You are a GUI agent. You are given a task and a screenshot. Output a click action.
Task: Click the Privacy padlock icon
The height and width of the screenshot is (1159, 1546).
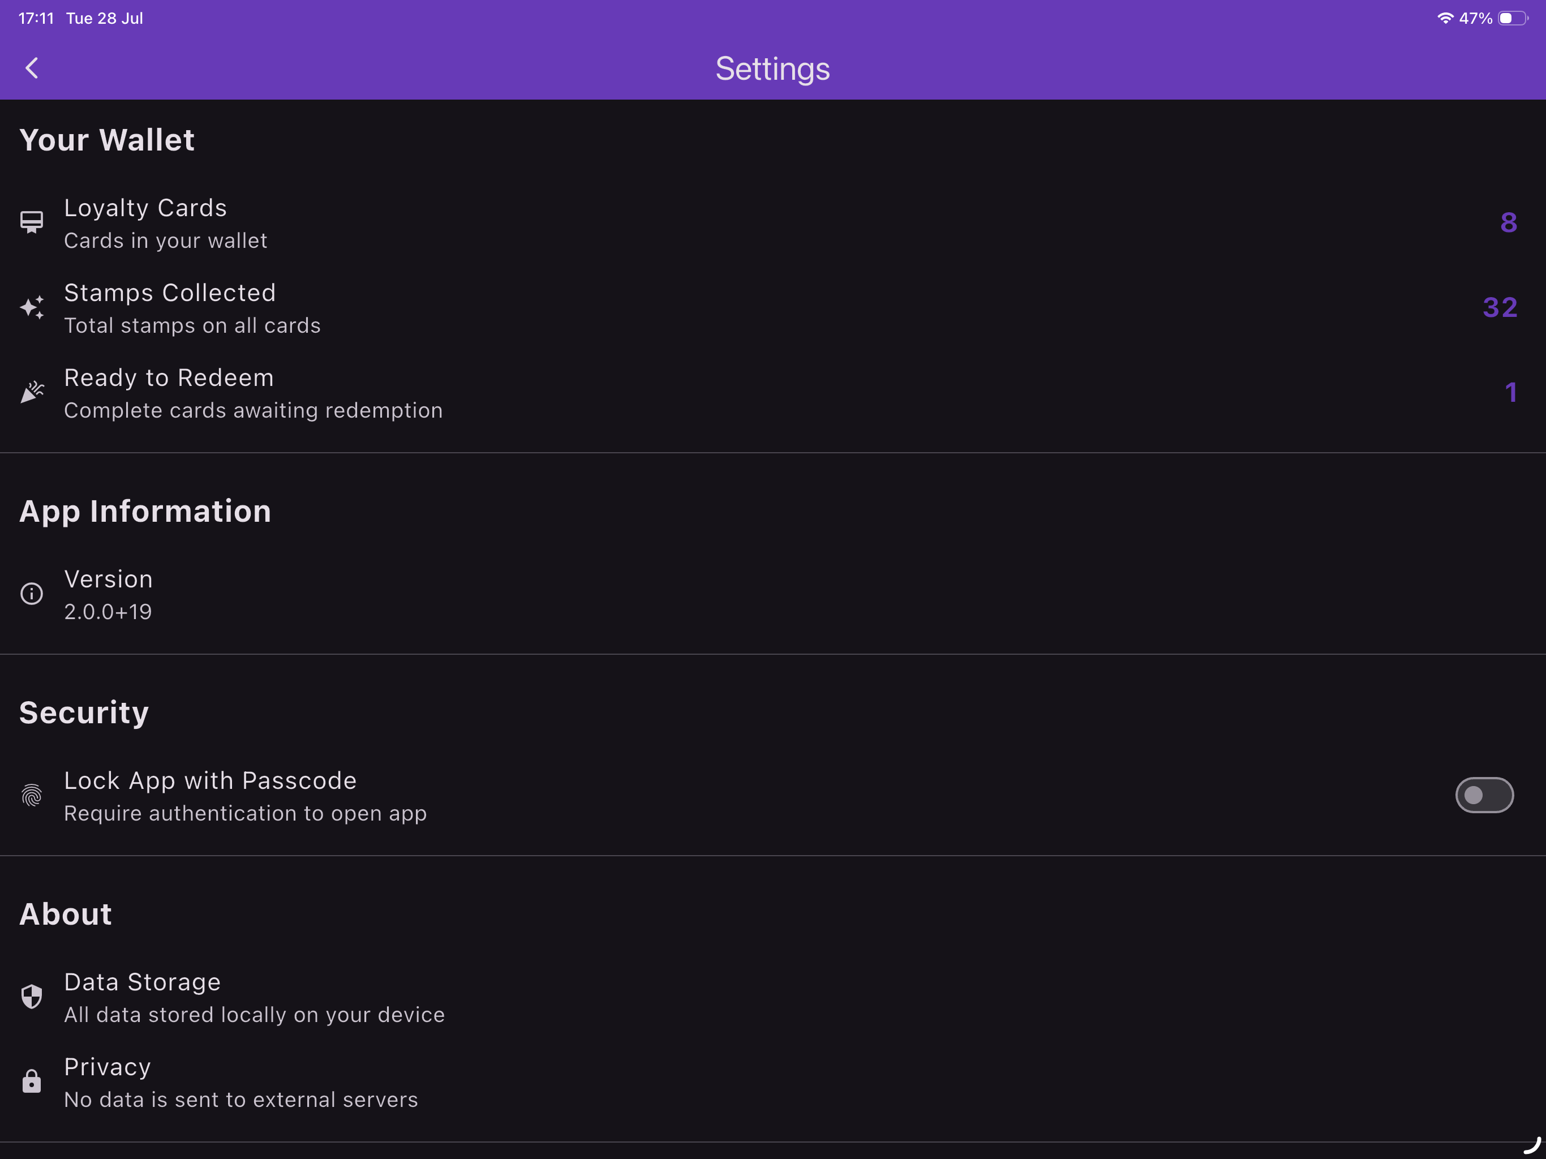click(32, 1081)
